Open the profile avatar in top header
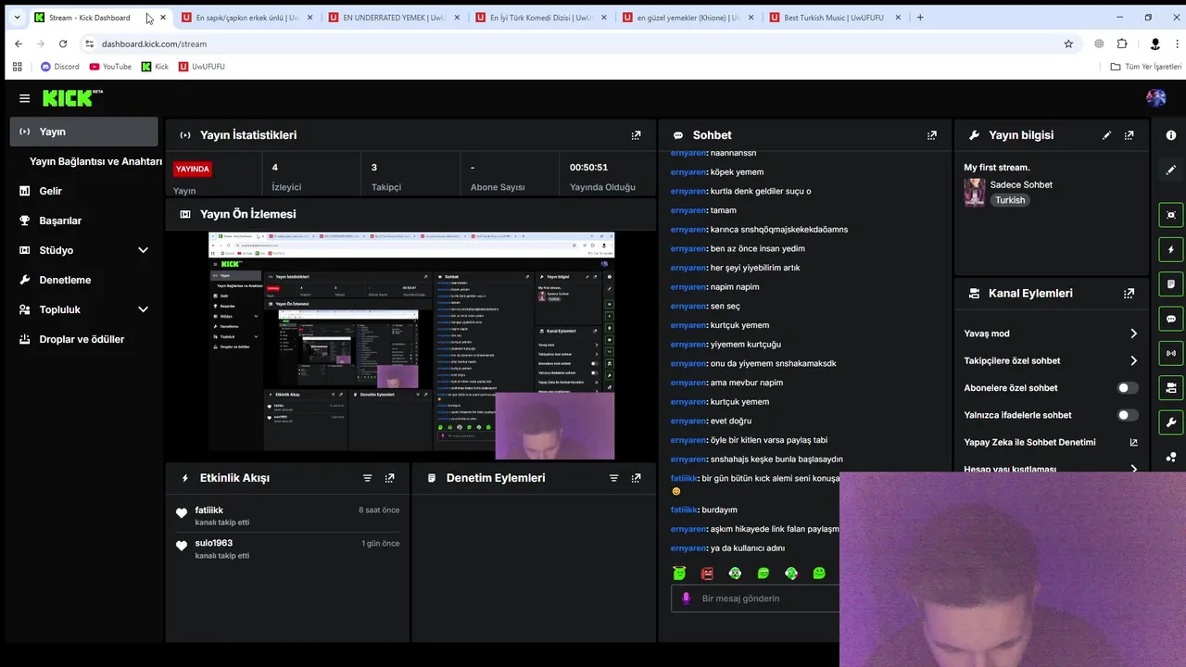 tap(1155, 98)
